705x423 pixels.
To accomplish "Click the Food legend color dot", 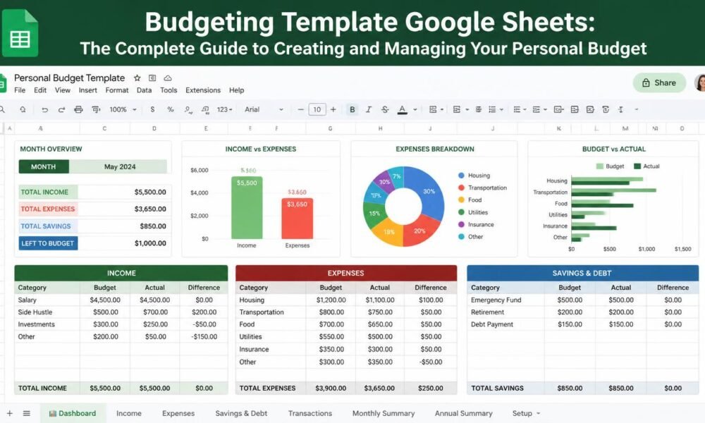I will coord(461,200).
